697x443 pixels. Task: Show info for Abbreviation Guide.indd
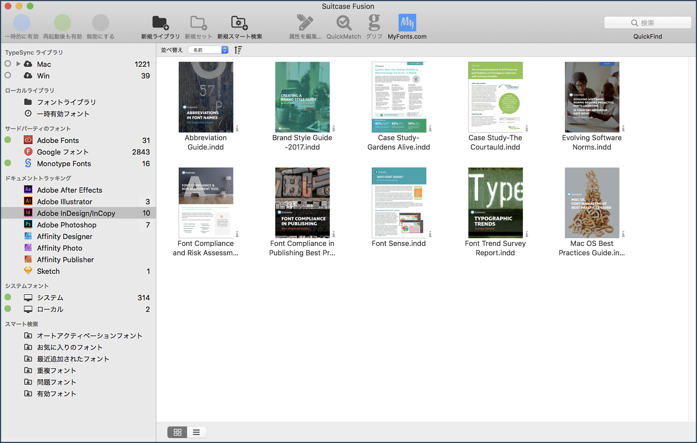(x=237, y=128)
